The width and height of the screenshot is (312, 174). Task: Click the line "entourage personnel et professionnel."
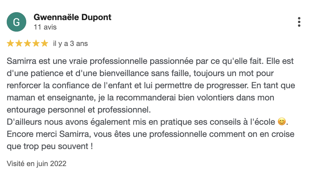coord(78,110)
